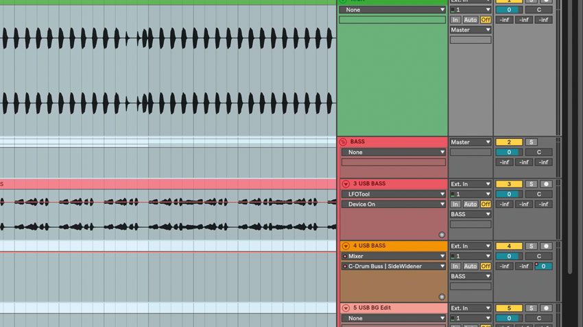Viewport: 583px width, 327px height.
Task: Select the red clip header on track 3
Action: coord(168,184)
